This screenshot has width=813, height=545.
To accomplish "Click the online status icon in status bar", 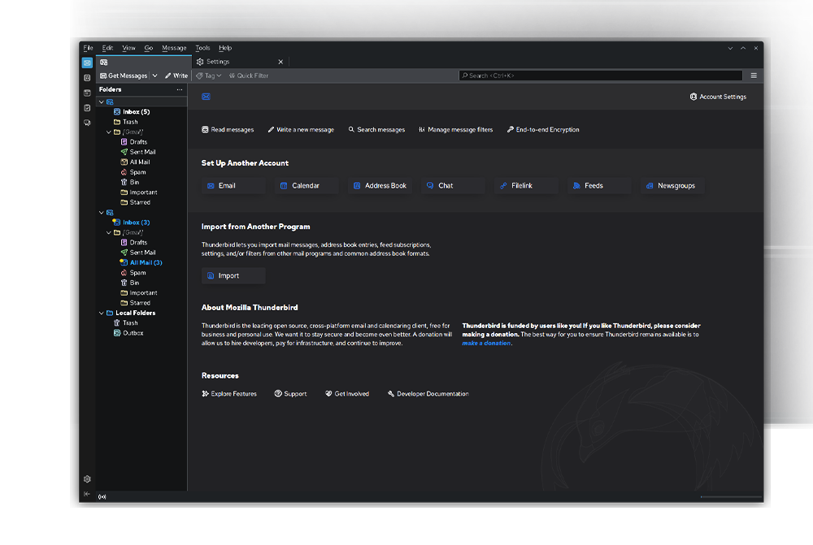I will [102, 497].
